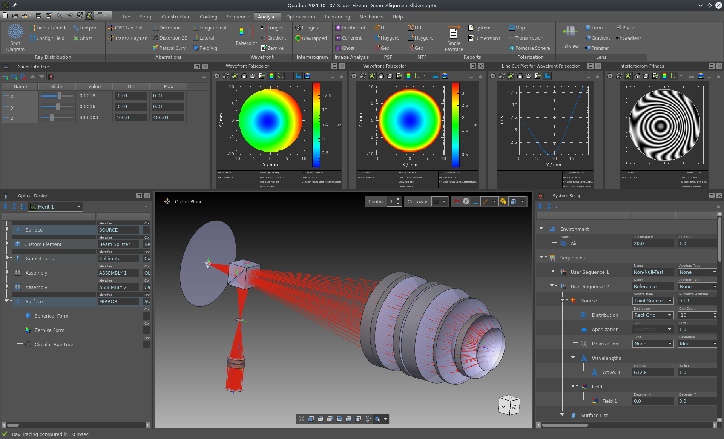Expand the Doublet Lens tree row
724x439 pixels.
pyautogui.click(x=7, y=258)
